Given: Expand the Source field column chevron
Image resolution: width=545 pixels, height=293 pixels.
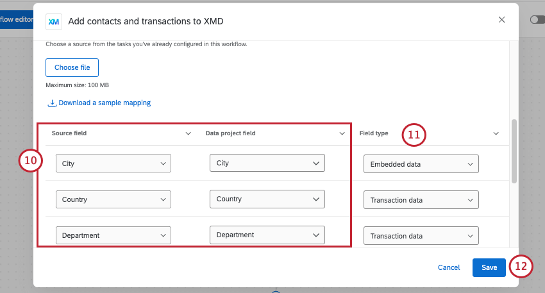Looking at the screenshot, I should coord(188,133).
